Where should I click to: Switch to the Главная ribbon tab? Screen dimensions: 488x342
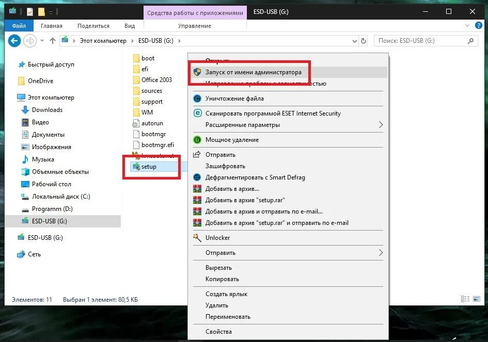point(51,26)
